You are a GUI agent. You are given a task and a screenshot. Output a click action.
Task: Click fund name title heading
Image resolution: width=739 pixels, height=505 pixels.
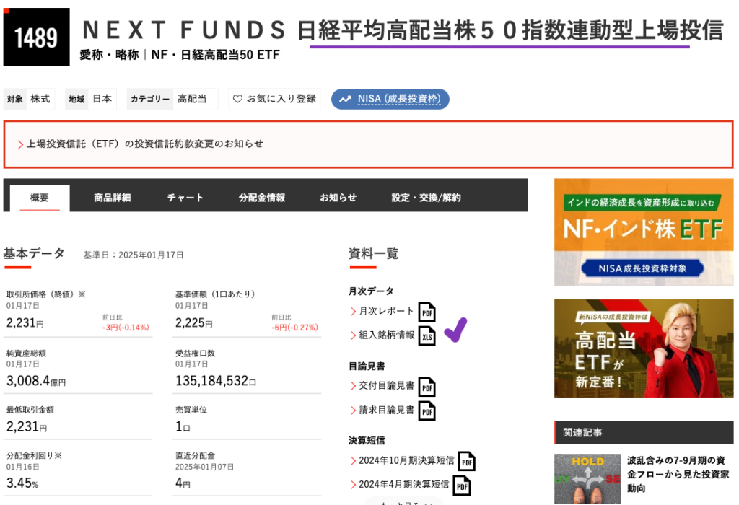(403, 30)
